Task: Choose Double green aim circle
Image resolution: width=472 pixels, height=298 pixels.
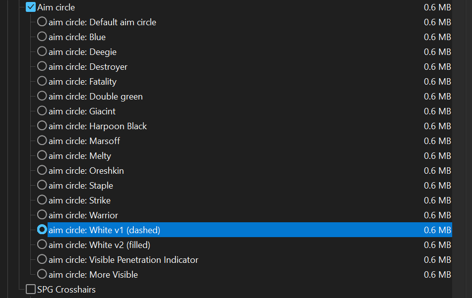Action: coord(42,96)
